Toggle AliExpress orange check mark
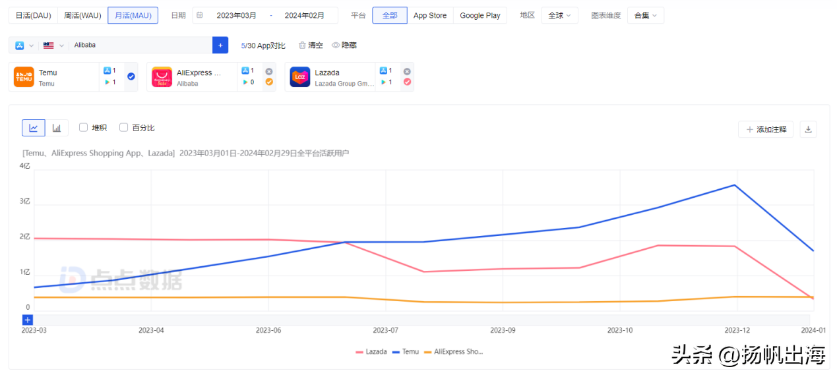 click(x=268, y=82)
